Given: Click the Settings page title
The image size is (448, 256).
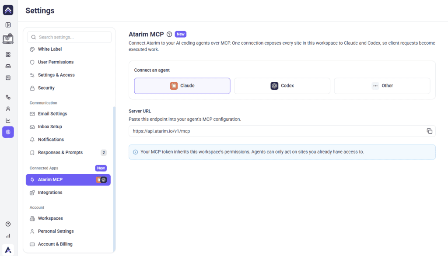Looking at the screenshot, I should tap(40, 11).
